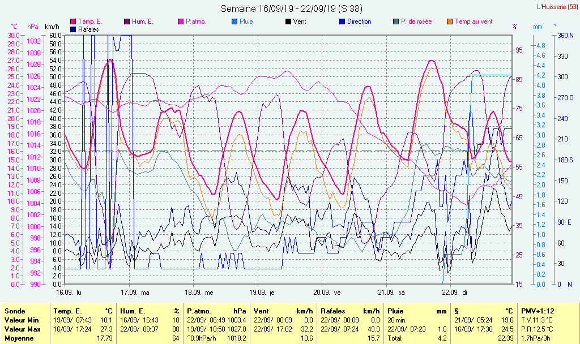This screenshot has width=580, height=344.
Task: Click the hPa axis unit label
Action: point(33,27)
